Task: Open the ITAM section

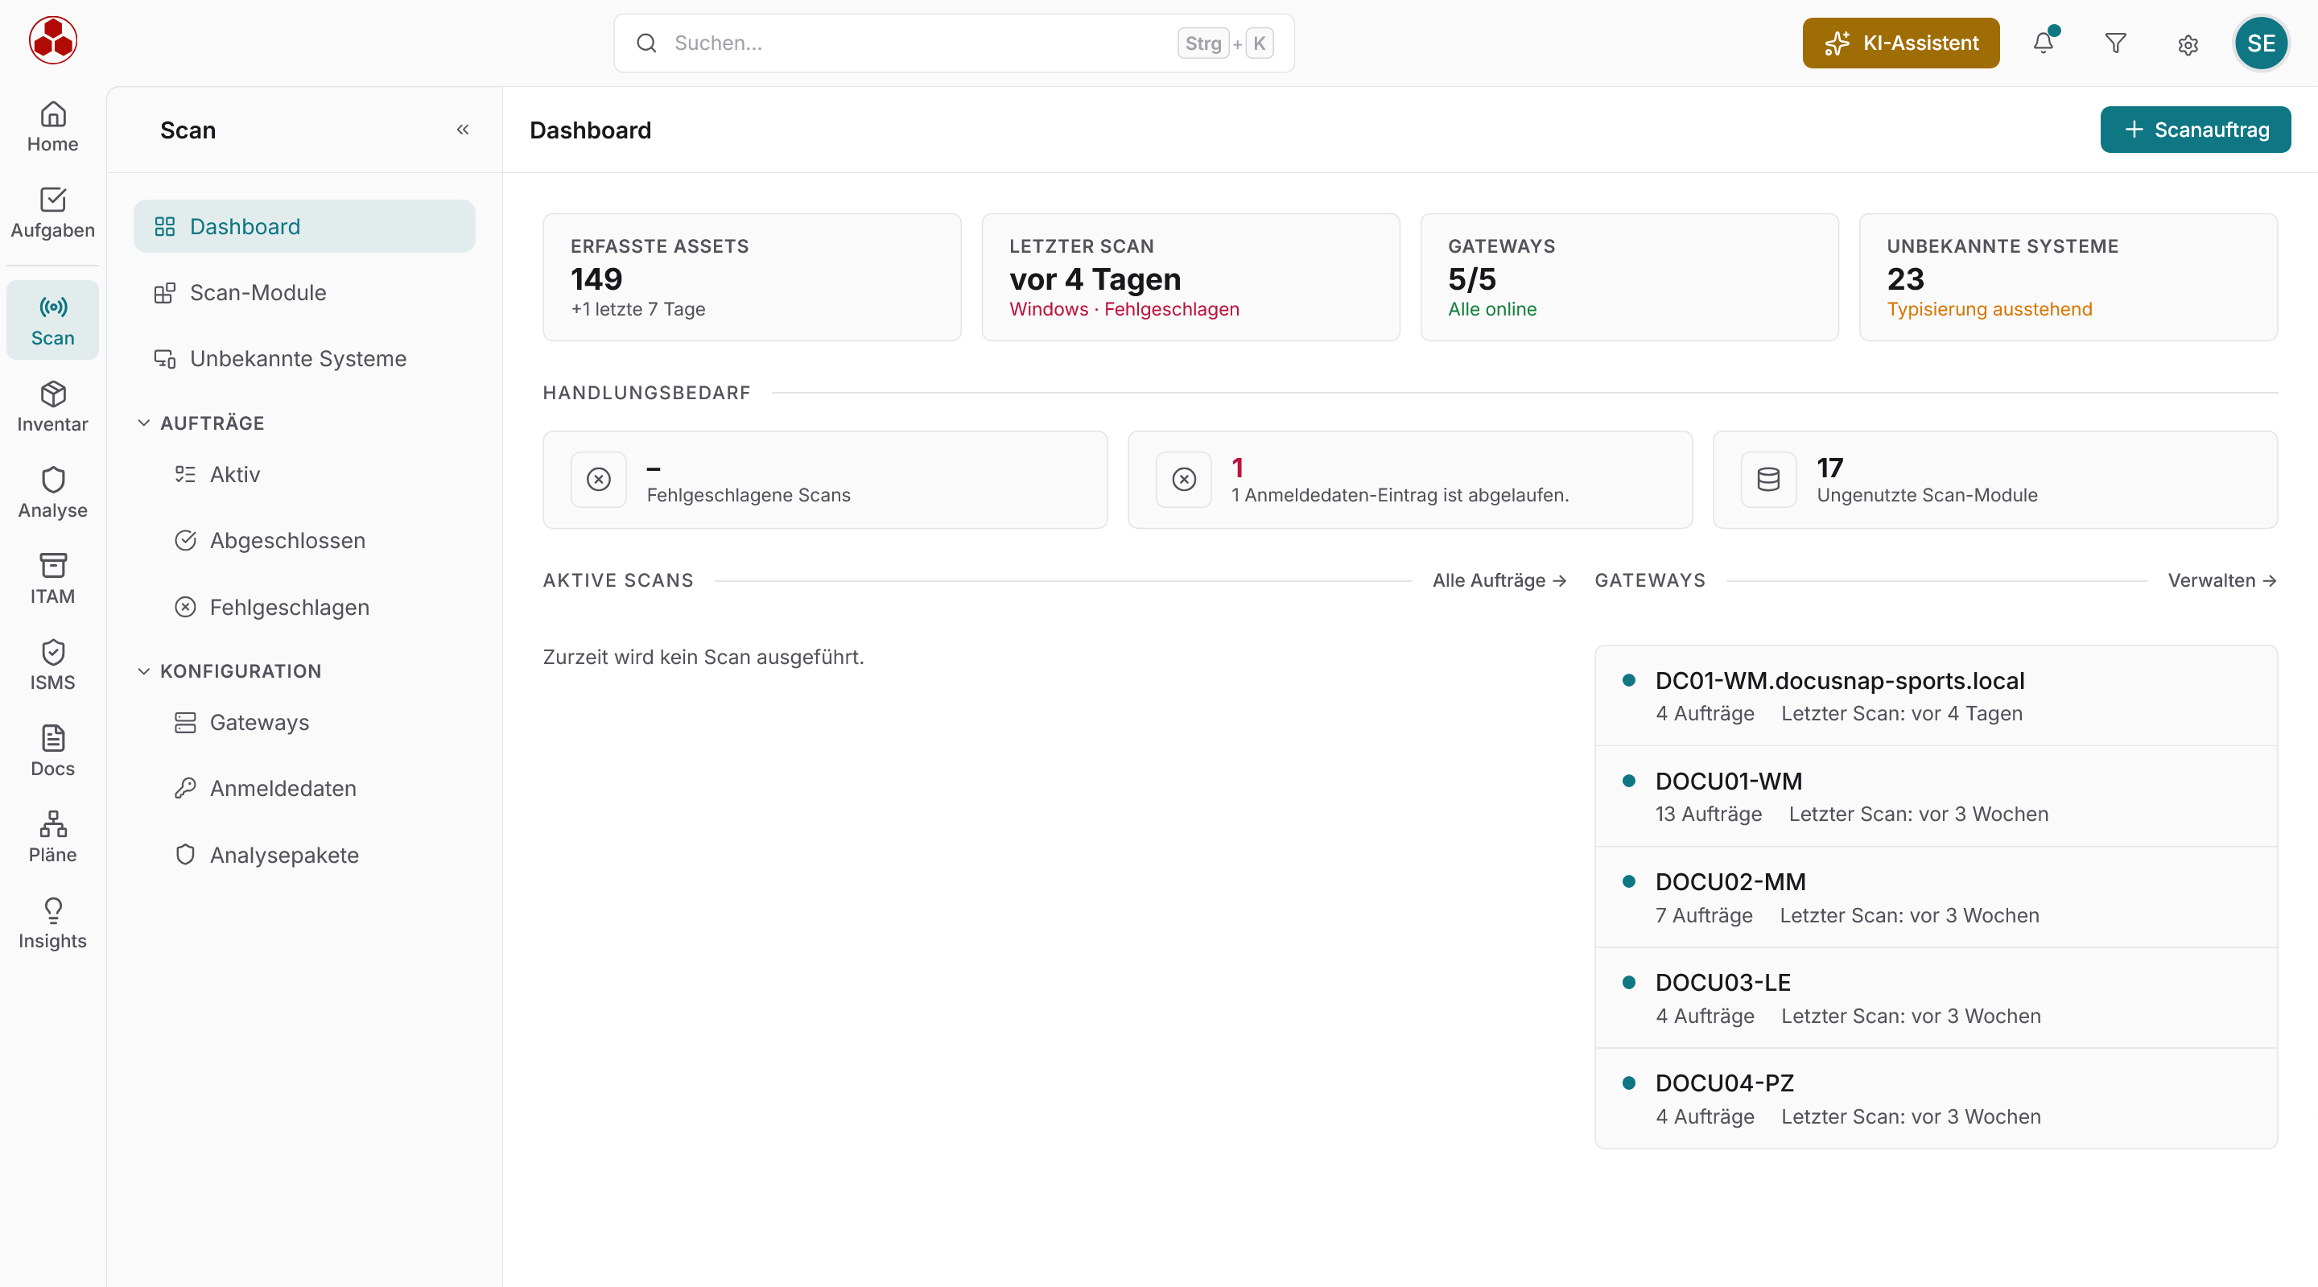Action: pyautogui.click(x=52, y=580)
